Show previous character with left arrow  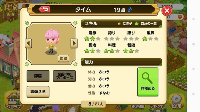(x=28, y=43)
